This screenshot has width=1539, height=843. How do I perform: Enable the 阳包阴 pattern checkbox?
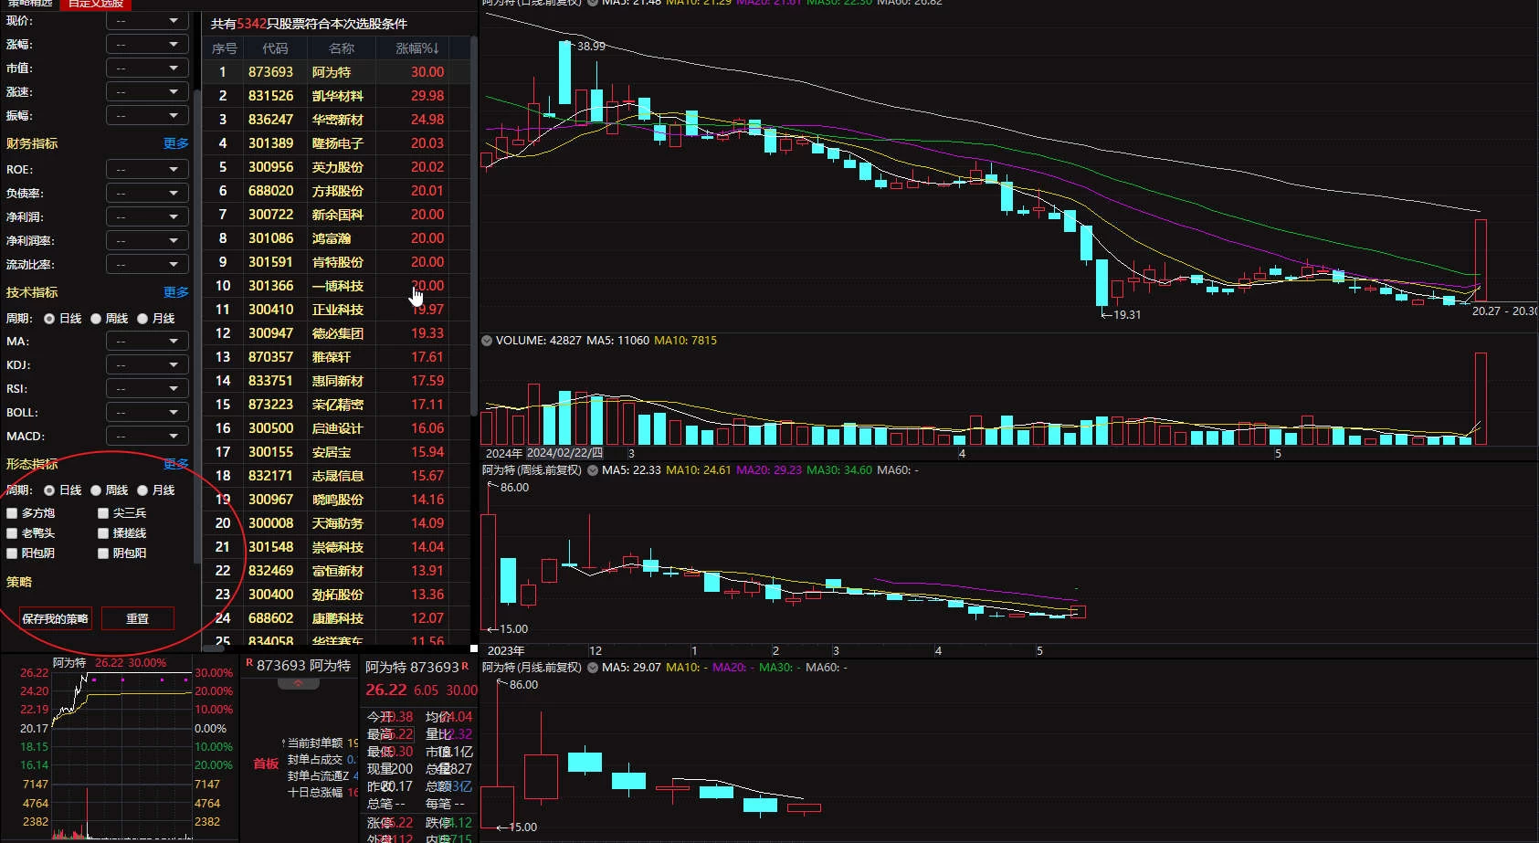pos(12,553)
